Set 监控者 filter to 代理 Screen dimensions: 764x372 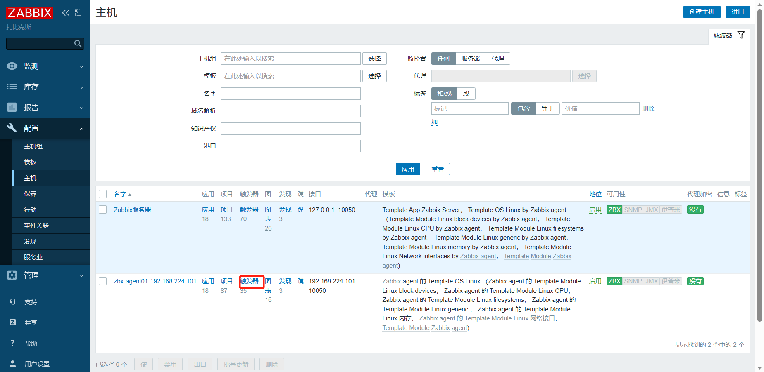click(x=498, y=59)
